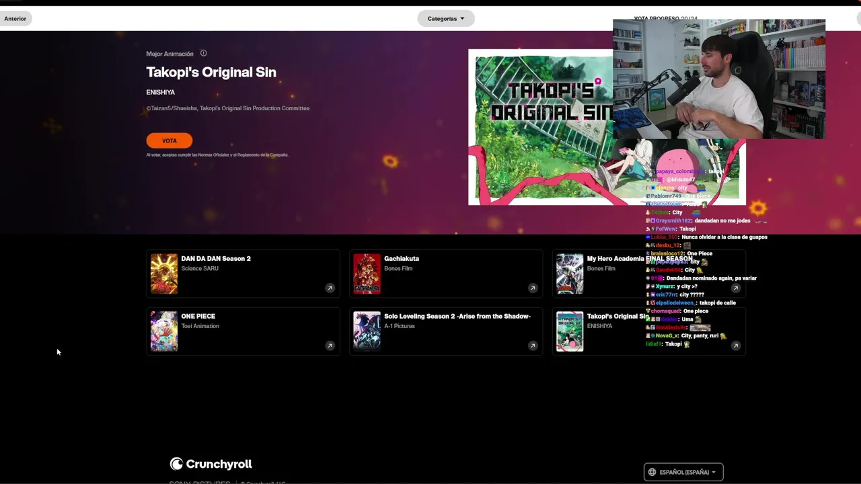
Task: Click the Crunchyroll logo in the footer
Action: (211, 464)
